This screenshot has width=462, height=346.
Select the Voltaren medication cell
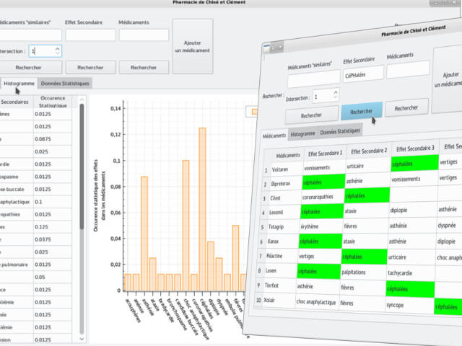tap(287, 169)
